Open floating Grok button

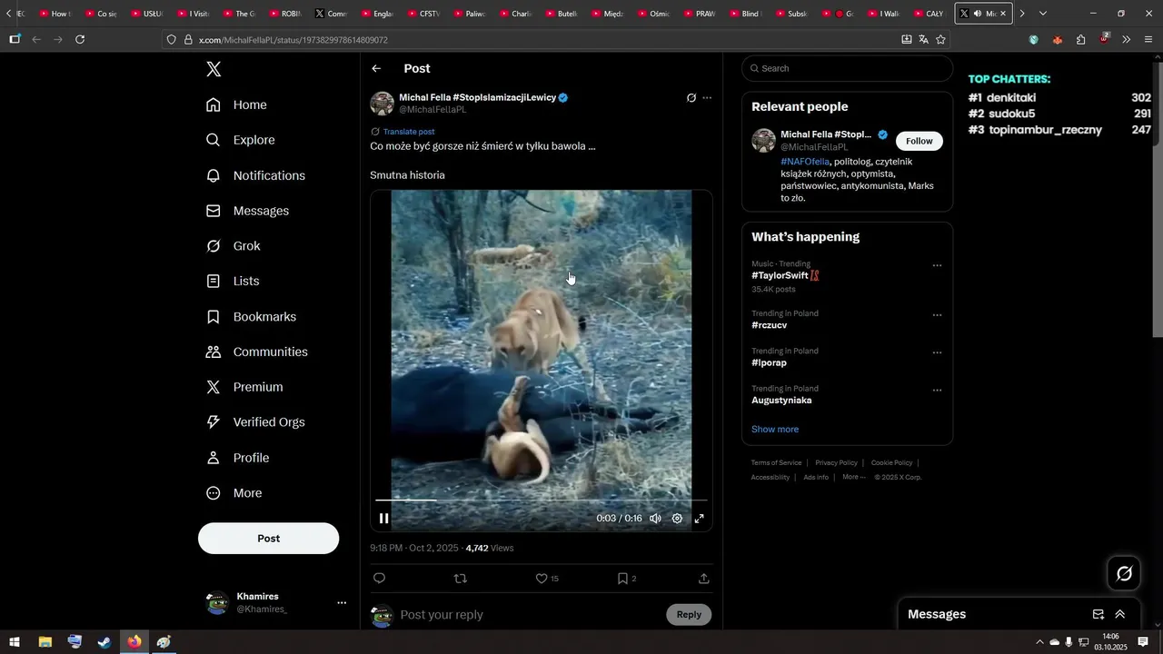(x=1125, y=573)
